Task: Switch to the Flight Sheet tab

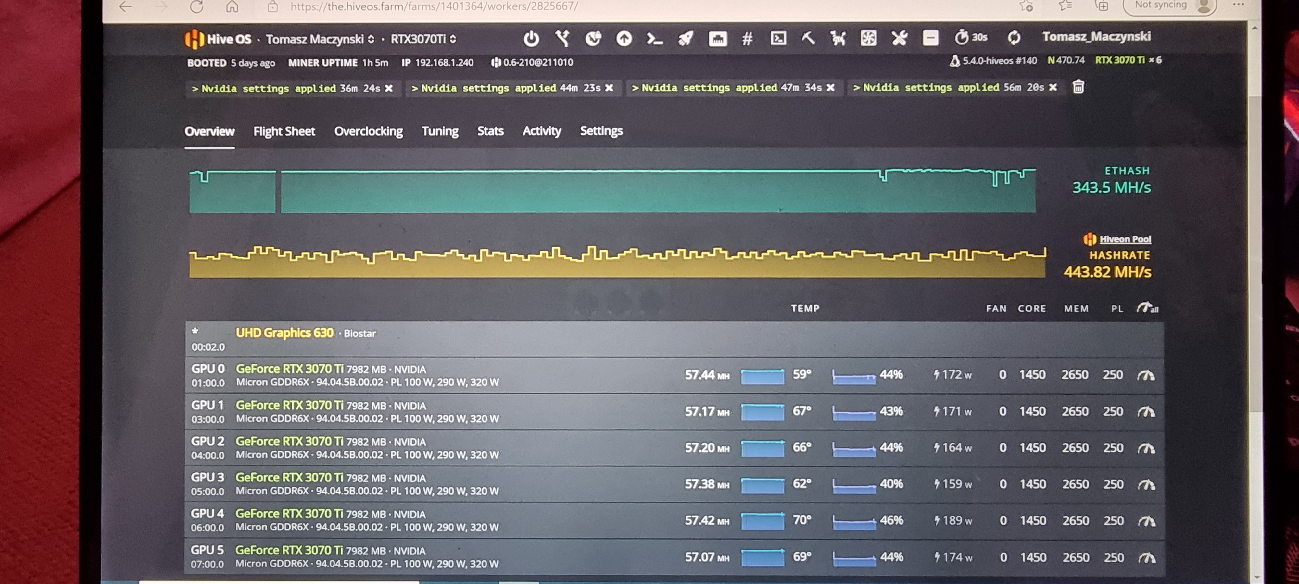Action: pyautogui.click(x=284, y=131)
